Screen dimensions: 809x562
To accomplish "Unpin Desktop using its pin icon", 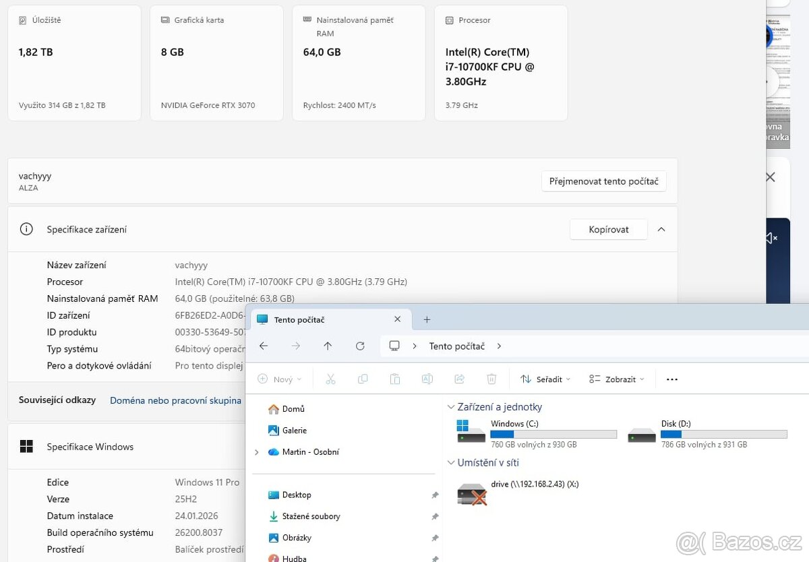I will click(x=435, y=495).
